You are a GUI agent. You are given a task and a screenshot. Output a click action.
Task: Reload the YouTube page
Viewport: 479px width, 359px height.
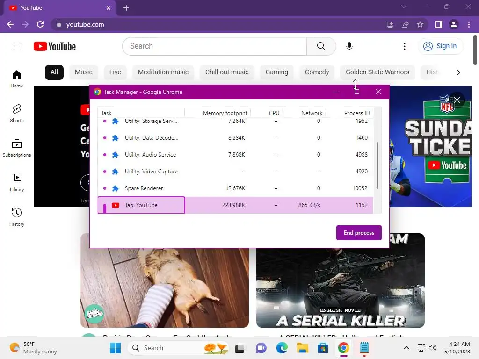(x=40, y=24)
